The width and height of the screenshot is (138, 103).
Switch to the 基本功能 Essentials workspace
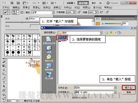[x=83, y=3]
